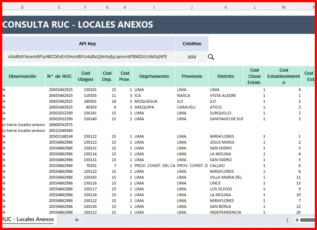
Task: Select the SANTIAGO DE SUR district cell
Action: [x=226, y=119]
